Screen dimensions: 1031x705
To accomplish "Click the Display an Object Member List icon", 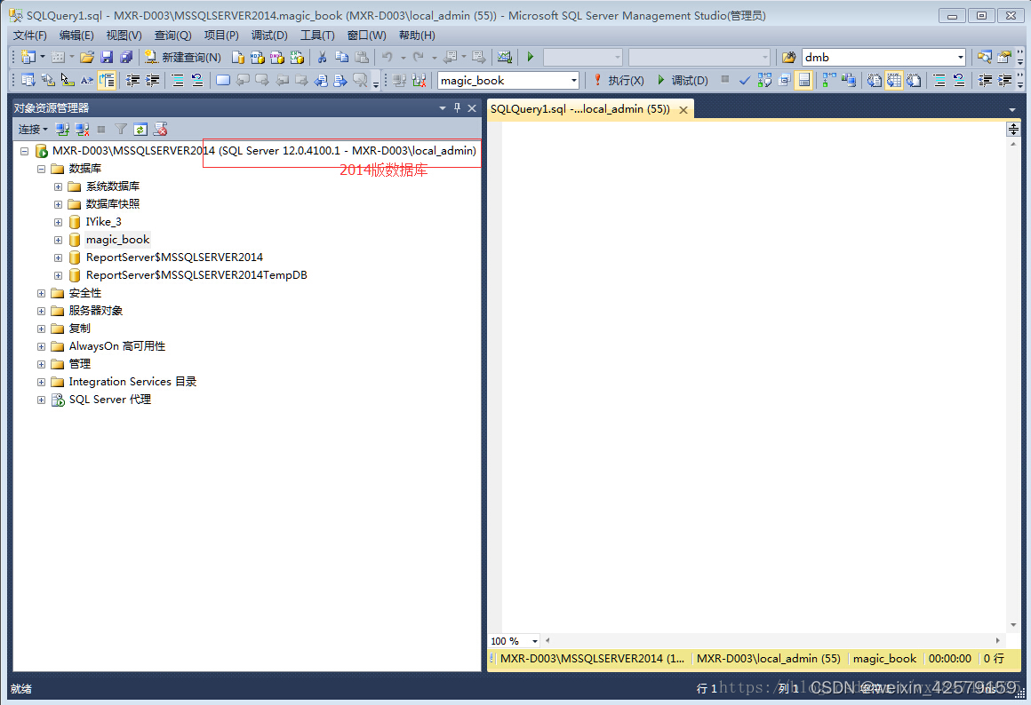I will pos(28,80).
